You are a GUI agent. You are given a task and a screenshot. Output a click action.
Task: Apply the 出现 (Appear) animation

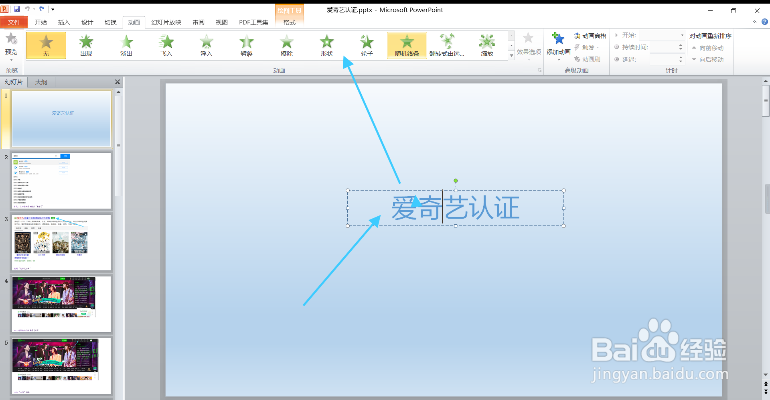(86, 45)
